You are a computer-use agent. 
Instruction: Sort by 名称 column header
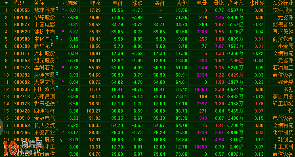pyautogui.click(x=39, y=3)
